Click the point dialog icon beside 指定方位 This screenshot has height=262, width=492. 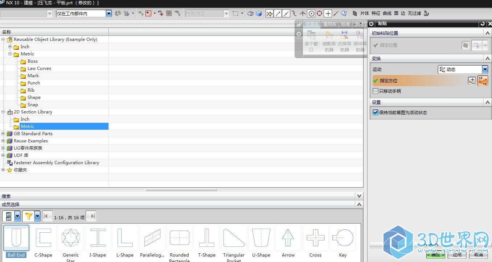pyautogui.click(x=472, y=81)
